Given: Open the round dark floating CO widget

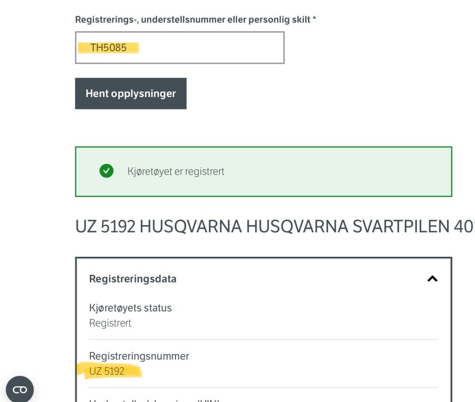Looking at the screenshot, I should [20, 389].
